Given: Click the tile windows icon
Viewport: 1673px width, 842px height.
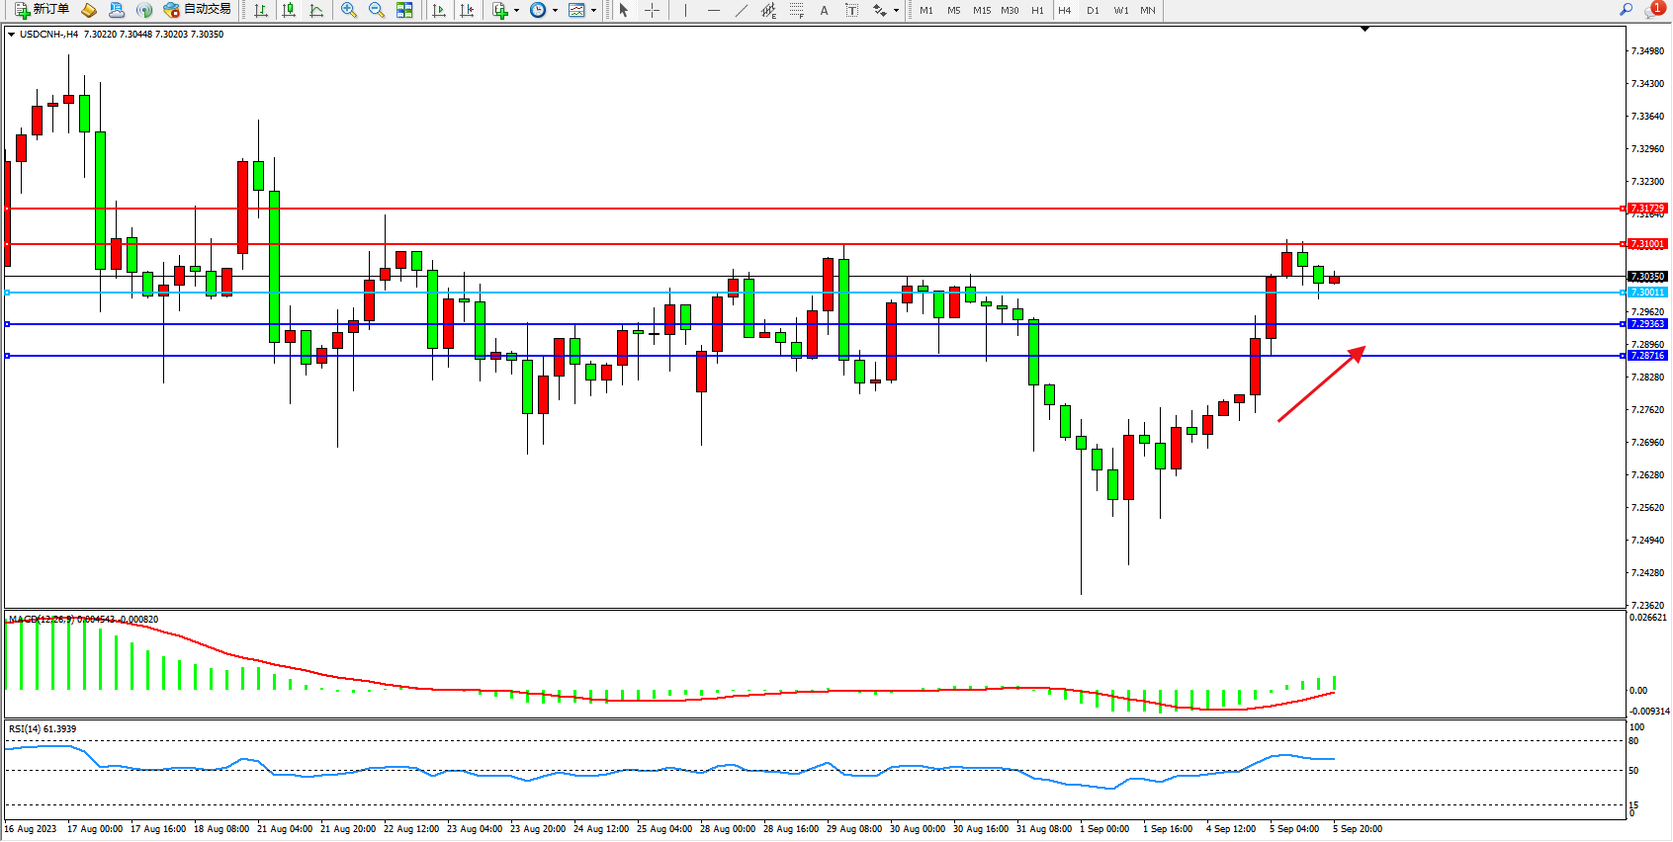Looking at the screenshot, I should click(x=404, y=10).
